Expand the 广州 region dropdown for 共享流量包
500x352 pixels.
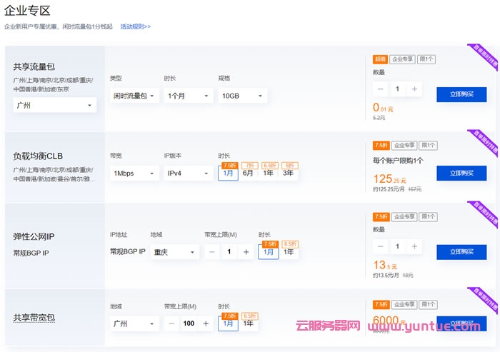(54, 105)
